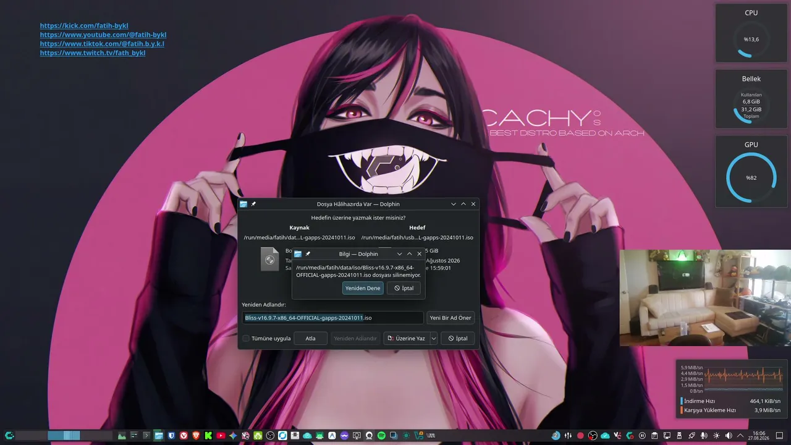Click the pause circle tray icon
Image resolution: width=791 pixels, height=445 pixels.
point(642,436)
